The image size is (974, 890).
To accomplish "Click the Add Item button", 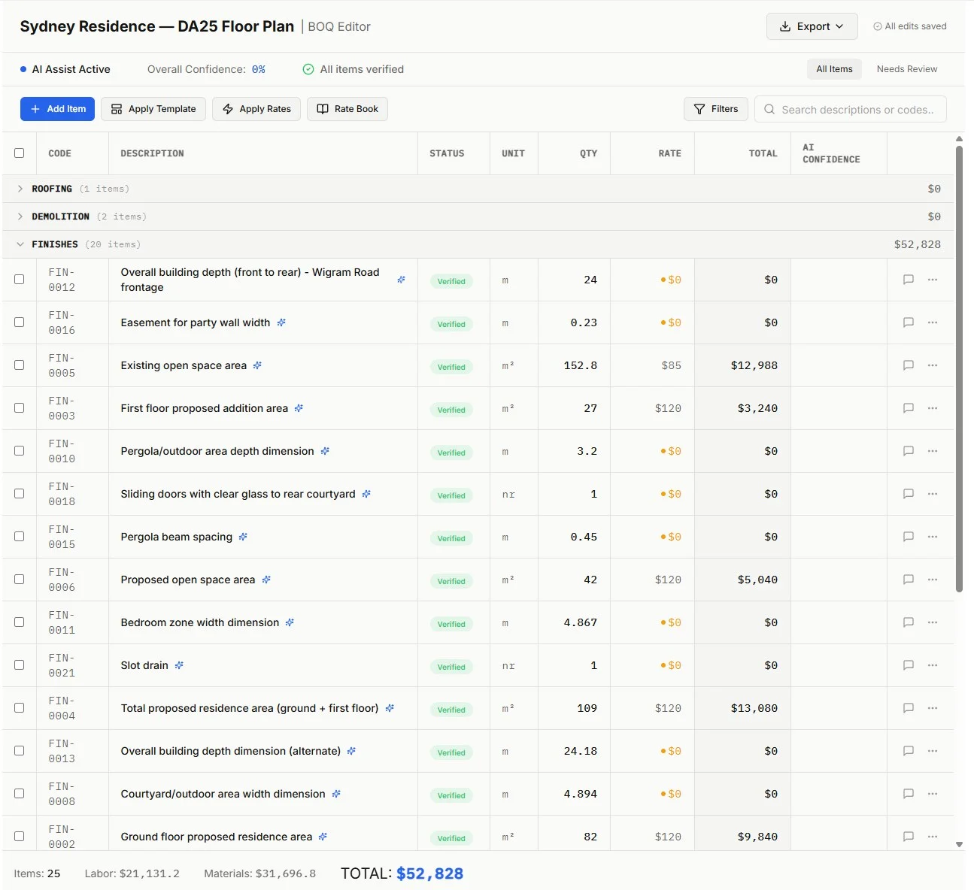I will coord(57,109).
